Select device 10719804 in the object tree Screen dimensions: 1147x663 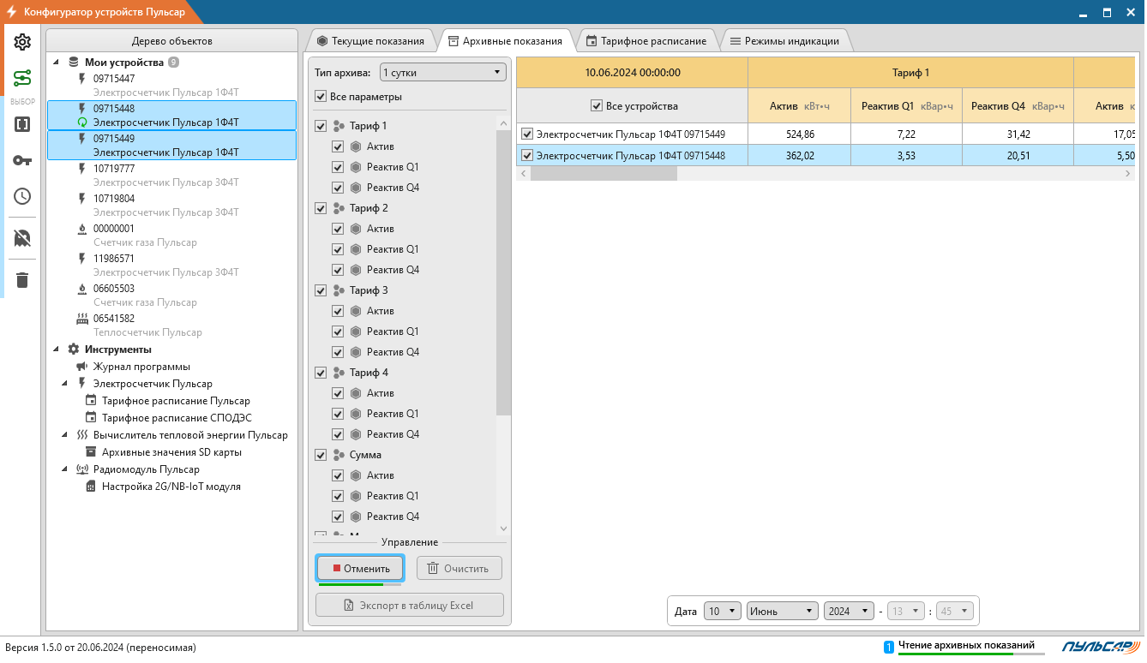171,206
